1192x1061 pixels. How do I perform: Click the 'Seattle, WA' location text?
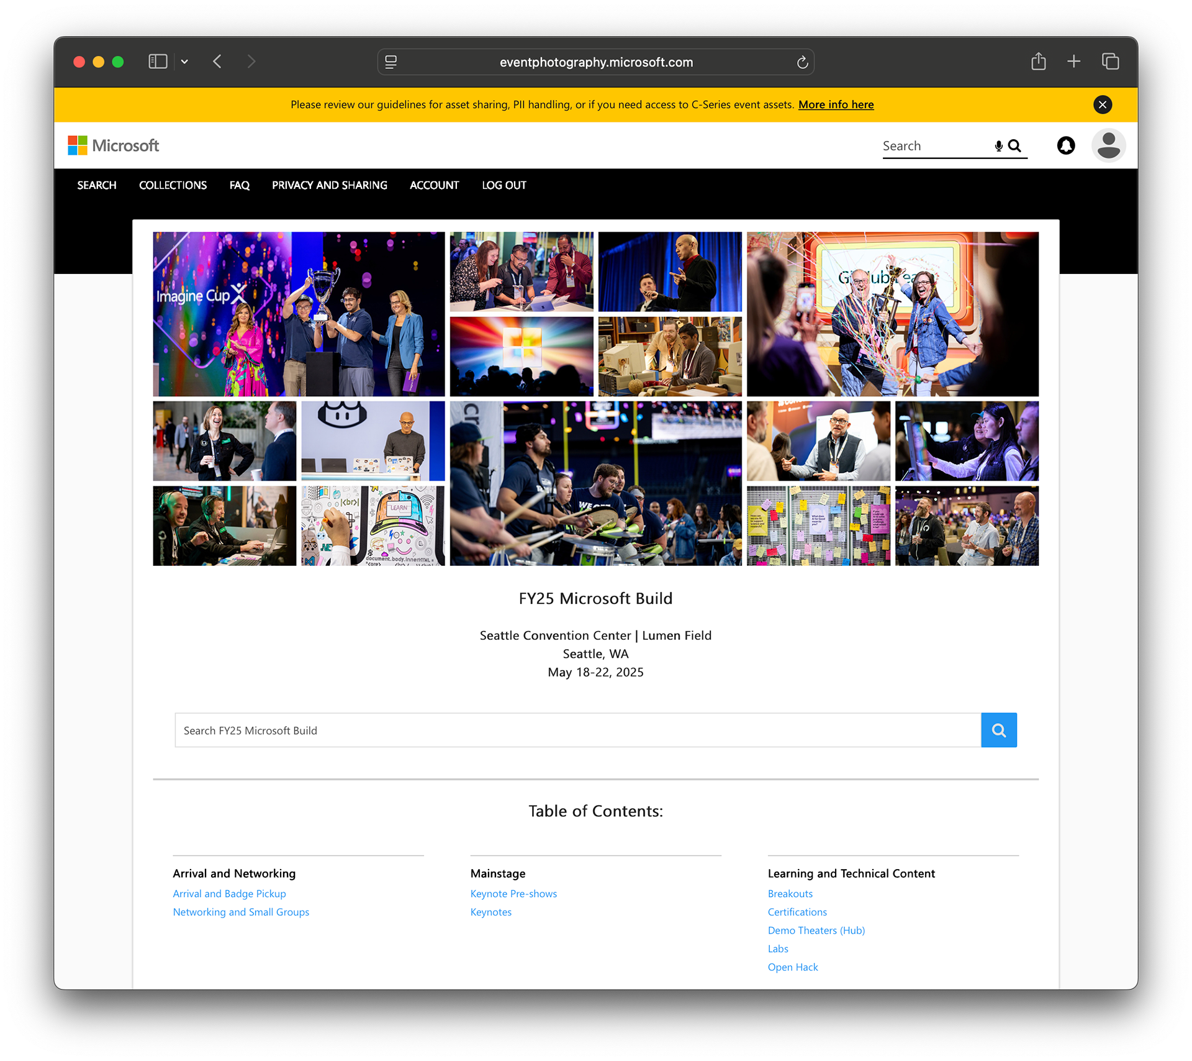pos(595,654)
